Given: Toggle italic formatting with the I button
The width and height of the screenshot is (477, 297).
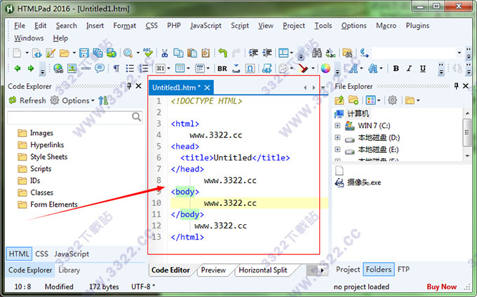Looking at the screenshot, I should [x=409, y=69].
